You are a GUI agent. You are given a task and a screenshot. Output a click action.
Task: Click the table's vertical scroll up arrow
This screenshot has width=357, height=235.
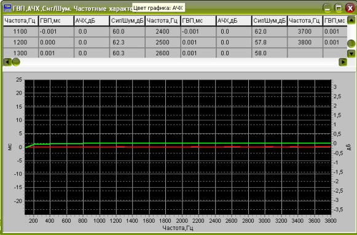pos(351,21)
